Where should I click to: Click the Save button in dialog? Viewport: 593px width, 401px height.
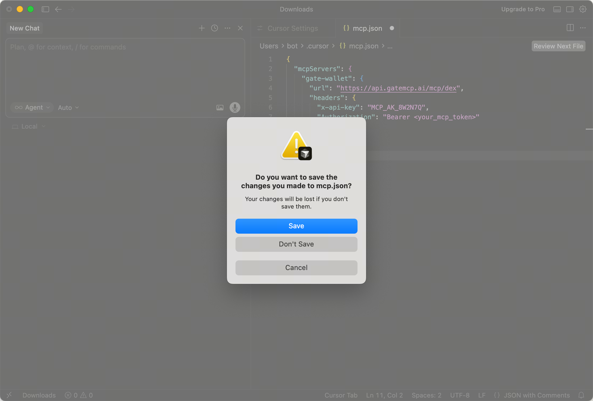tap(296, 226)
